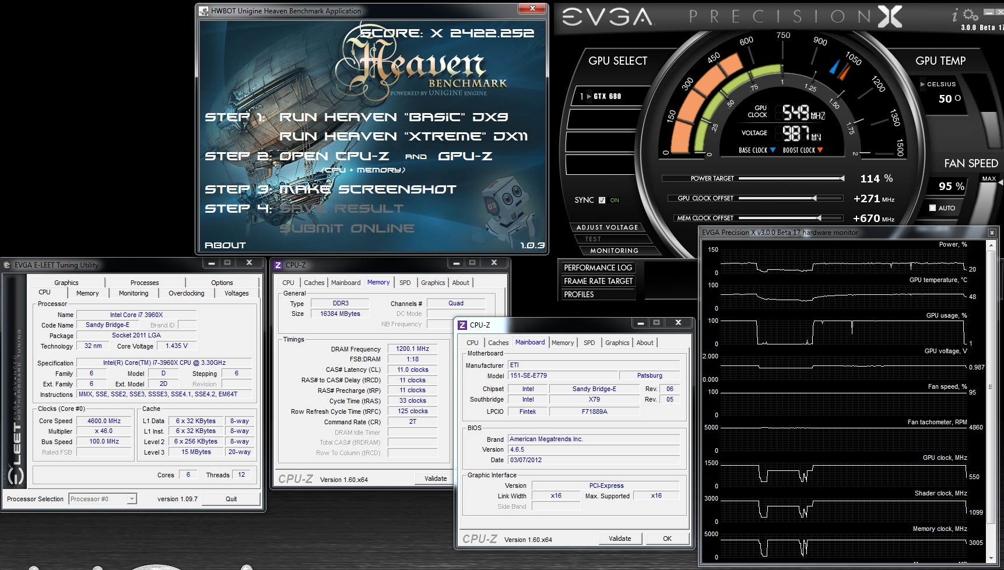
Task: Click hardware monitor vertical scrollbar
Action: tap(991, 401)
